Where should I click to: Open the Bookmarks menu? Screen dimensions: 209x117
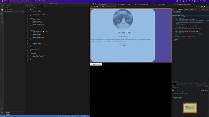pos(29,1)
